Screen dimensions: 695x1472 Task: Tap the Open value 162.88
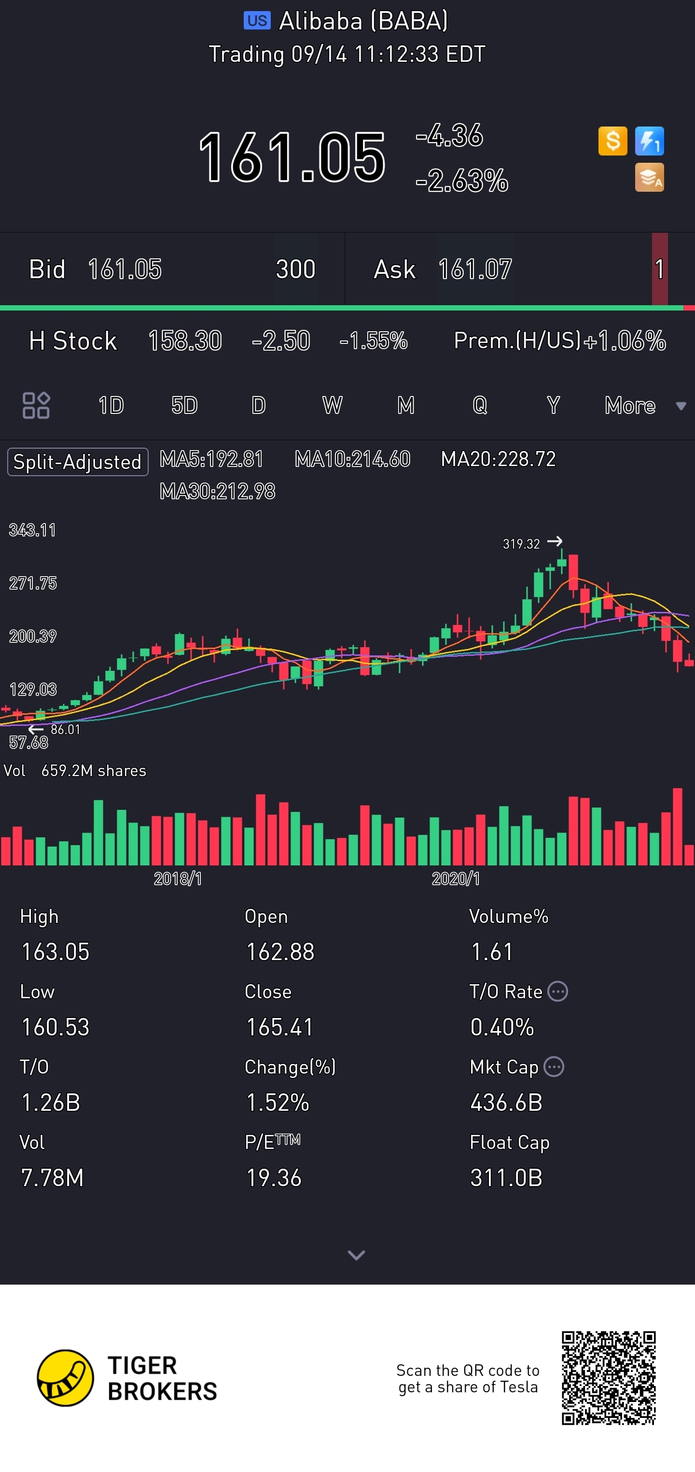(280, 952)
